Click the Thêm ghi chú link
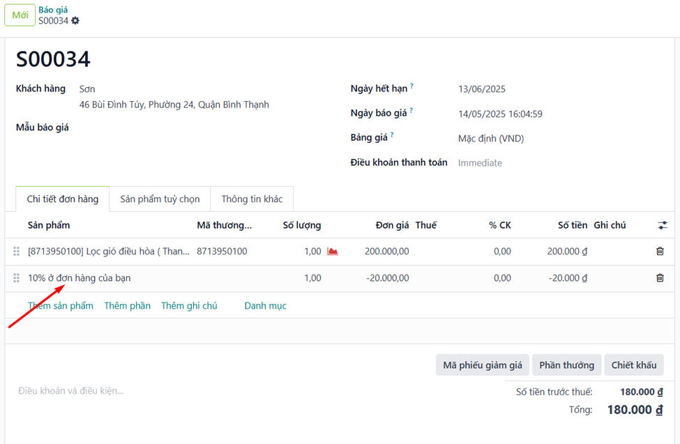Viewport: 680px width, 444px height. click(x=189, y=306)
